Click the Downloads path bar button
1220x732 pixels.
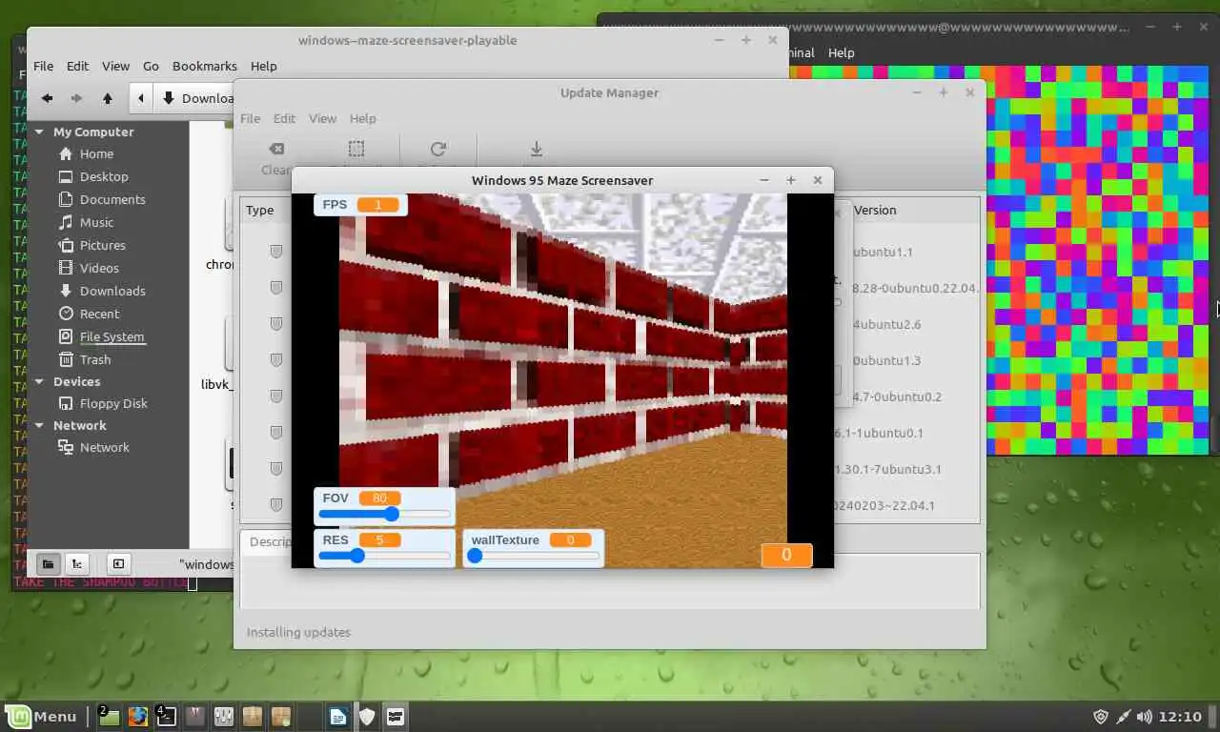coord(194,98)
